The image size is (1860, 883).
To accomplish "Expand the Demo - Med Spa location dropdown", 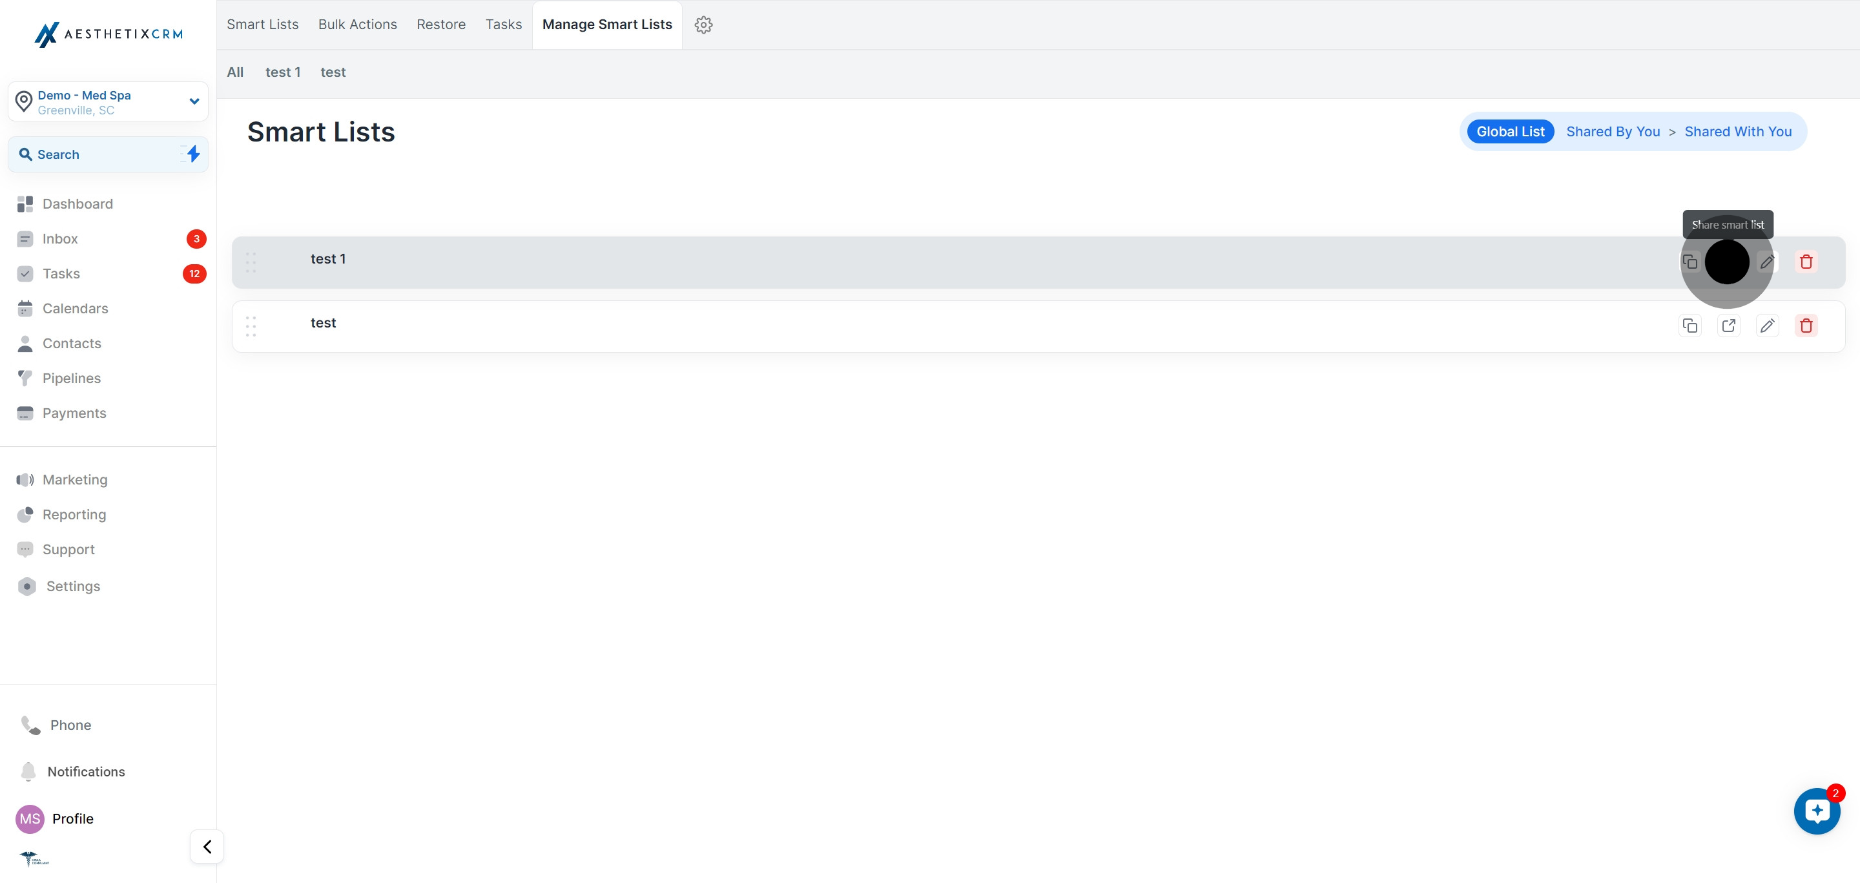I will coord(194,102).
